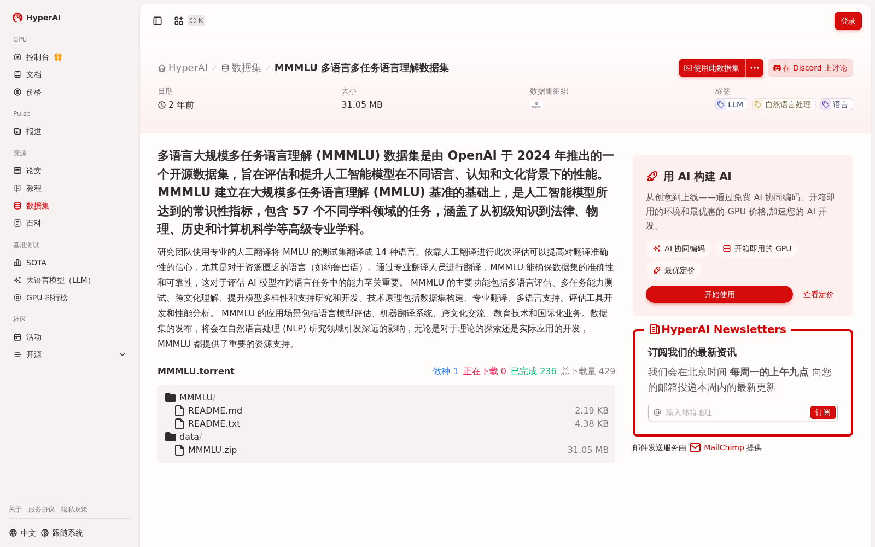Click the 开箱即用的 GPU chip
Viewport: 875px width, 547px height.
[757, 248]
